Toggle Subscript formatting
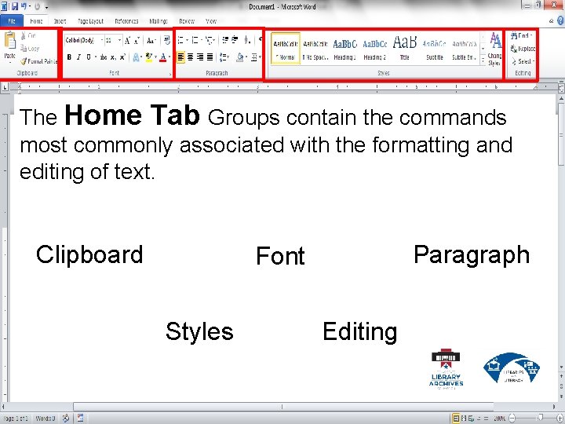 [x=113, y=57]
